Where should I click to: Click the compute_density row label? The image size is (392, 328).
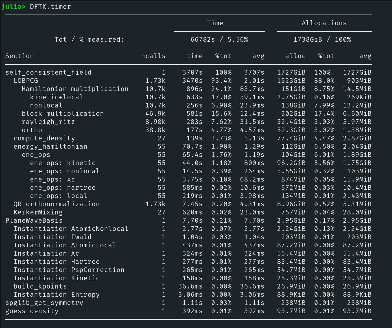[44, 138]
